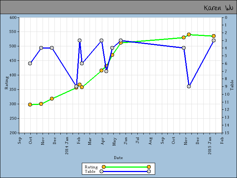Select the April 2014 gray table 3 point
Viewport: 237px width, 178px height.
coord(101,40)
